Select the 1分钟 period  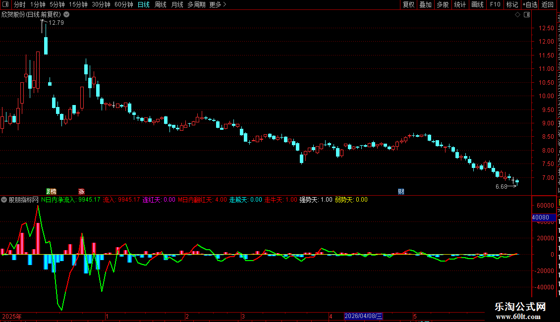click(x=38, y=4)
